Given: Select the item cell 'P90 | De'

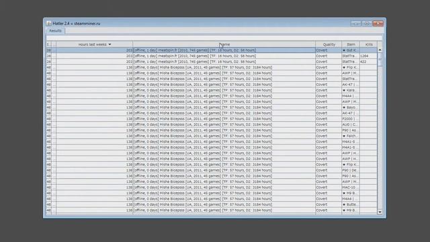Looking at the screenshot, I should point(351,170).
